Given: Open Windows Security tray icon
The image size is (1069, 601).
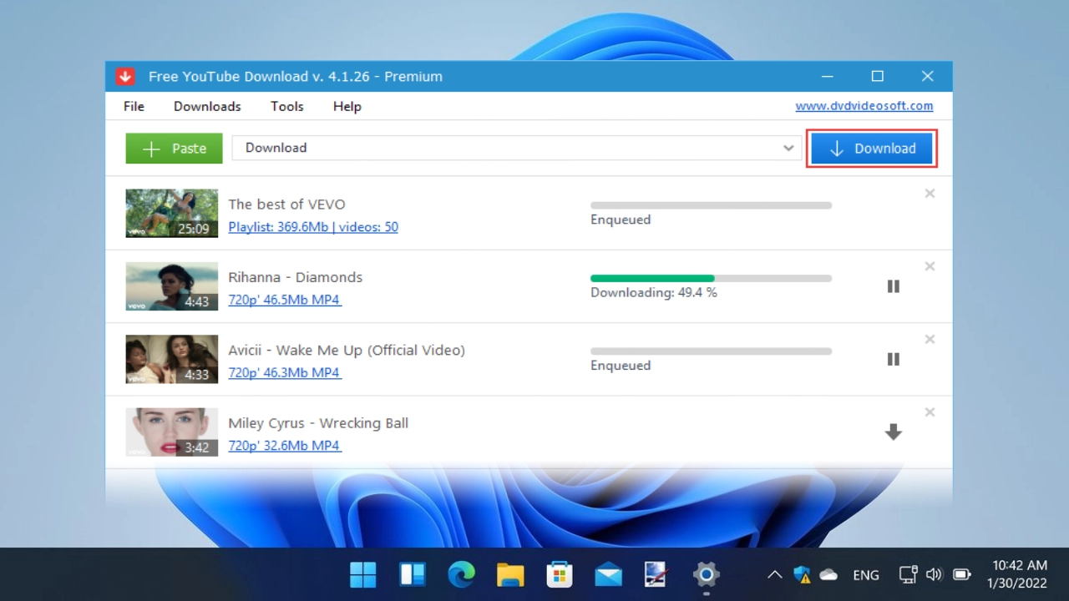Looking at the screenshot, I should click(802, 574).
